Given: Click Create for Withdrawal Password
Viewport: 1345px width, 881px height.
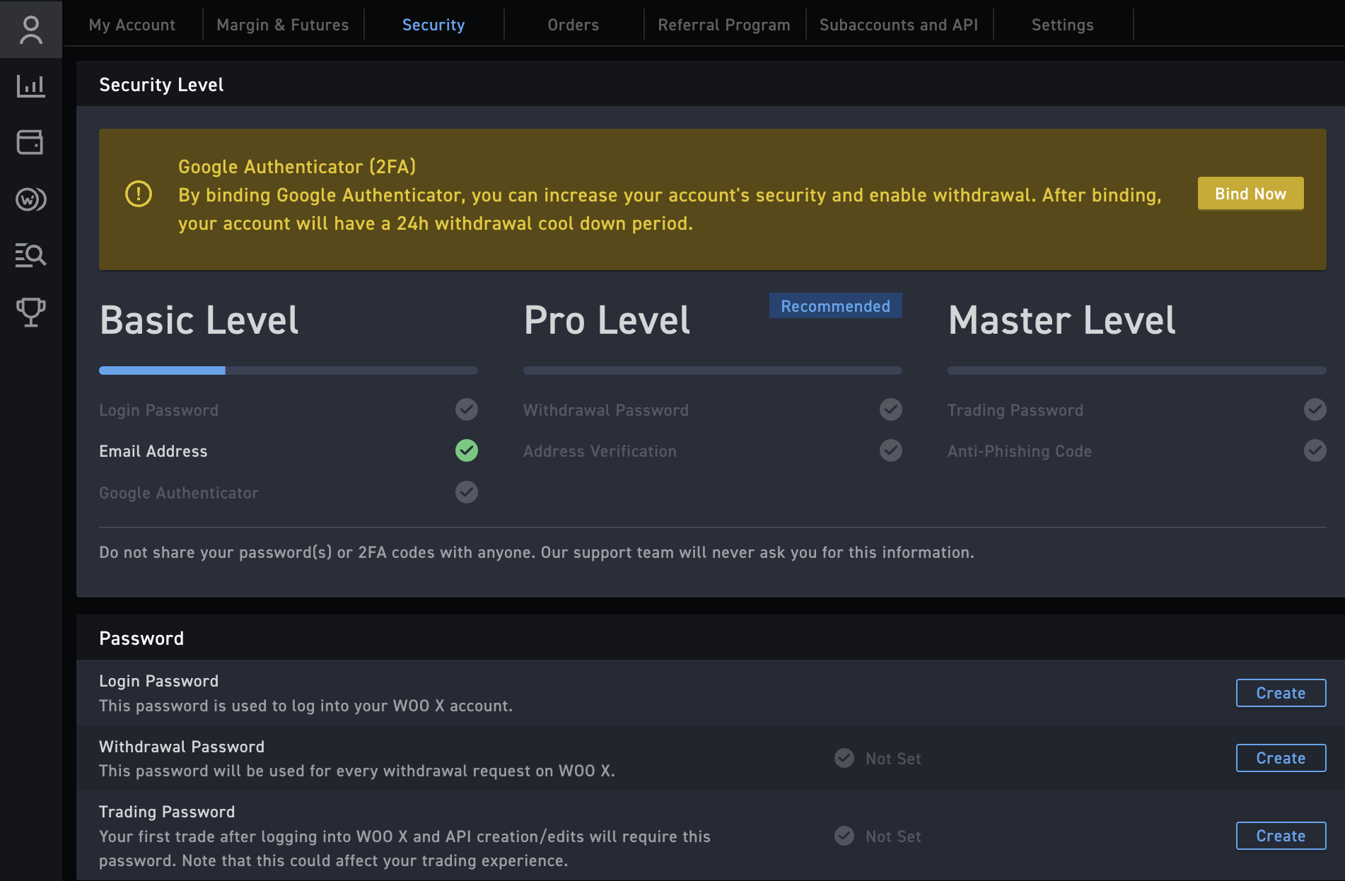Looking at the screenshot, I should click(1281, 758).
